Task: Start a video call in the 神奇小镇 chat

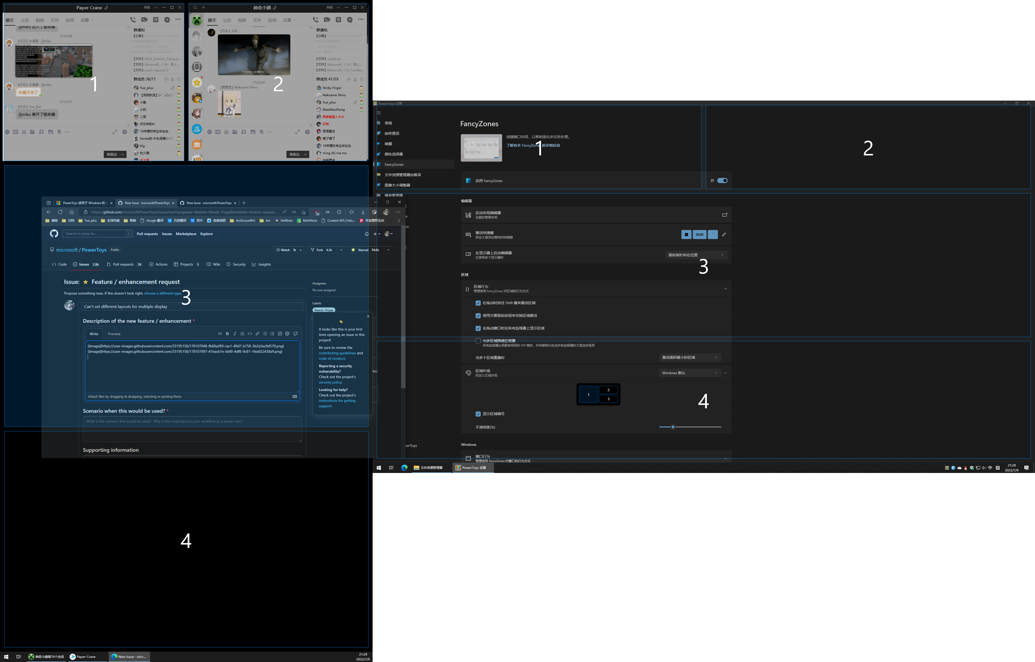Action: pos(327,19)
